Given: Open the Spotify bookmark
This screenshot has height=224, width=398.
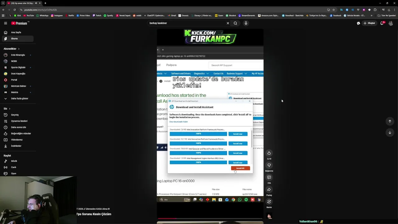Looking at the screenshot, I should click(108, 16).
